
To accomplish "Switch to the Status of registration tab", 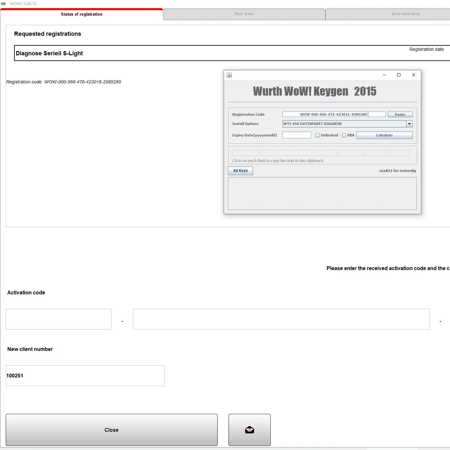I will tap(81, 14).
